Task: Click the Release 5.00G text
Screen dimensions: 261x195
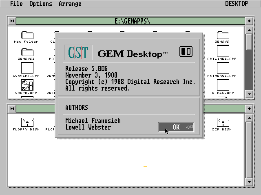Action: point(86,69)
